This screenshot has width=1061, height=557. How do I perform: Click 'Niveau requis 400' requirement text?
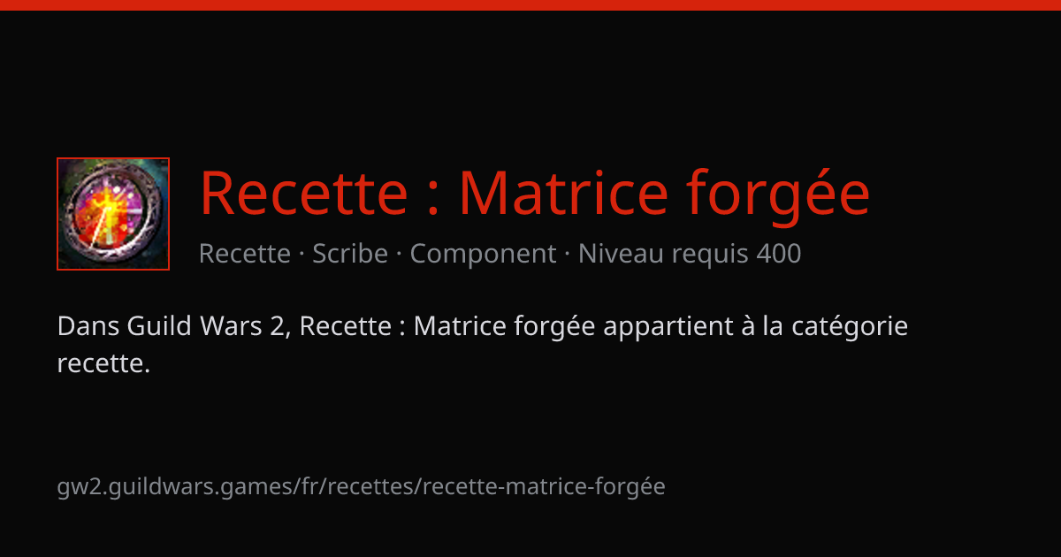click(x=690, y=255)
